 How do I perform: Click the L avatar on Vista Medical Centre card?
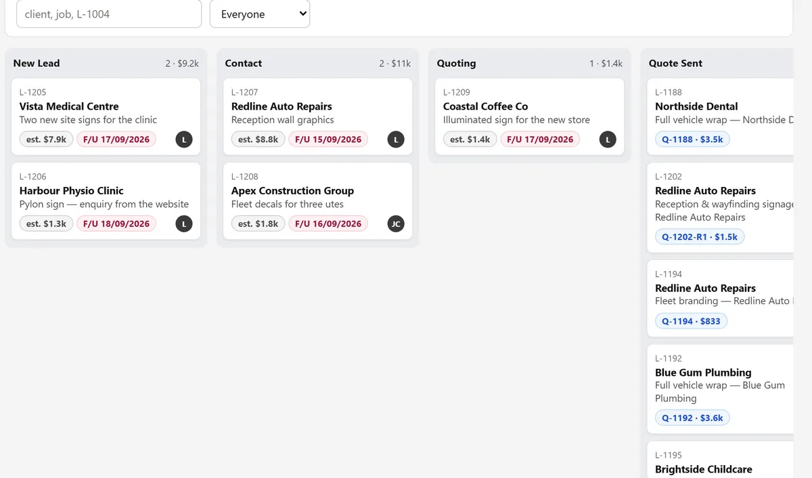(x=184, y=139)
